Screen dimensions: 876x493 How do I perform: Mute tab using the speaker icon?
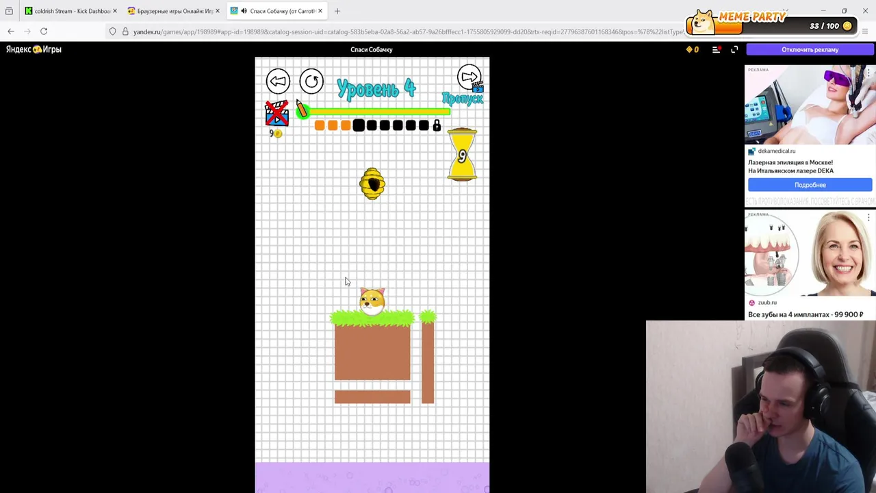pos(244,11)
